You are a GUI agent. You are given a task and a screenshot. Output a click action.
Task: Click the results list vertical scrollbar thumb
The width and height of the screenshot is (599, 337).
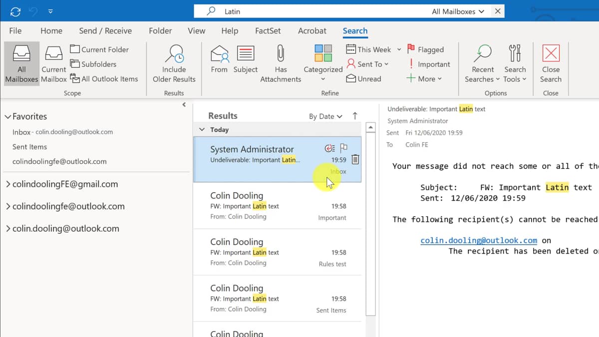coord(370,224)
